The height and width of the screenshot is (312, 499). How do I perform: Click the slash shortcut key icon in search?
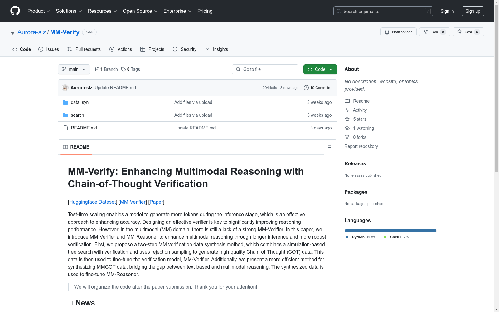[428, 11]
